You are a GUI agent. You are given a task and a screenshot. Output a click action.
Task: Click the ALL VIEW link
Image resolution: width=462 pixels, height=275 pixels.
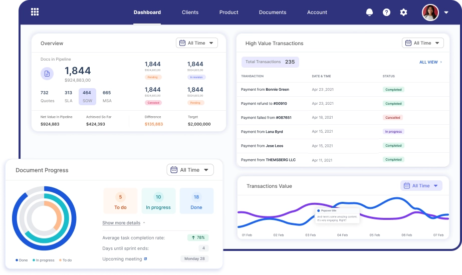[430, 62]
